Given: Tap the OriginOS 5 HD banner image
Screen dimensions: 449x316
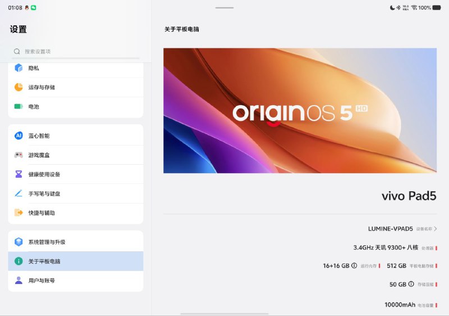Looking at the screenshot, I should 300,110.
